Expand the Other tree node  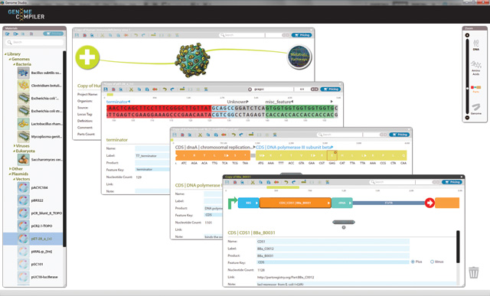tap(10, 168)
